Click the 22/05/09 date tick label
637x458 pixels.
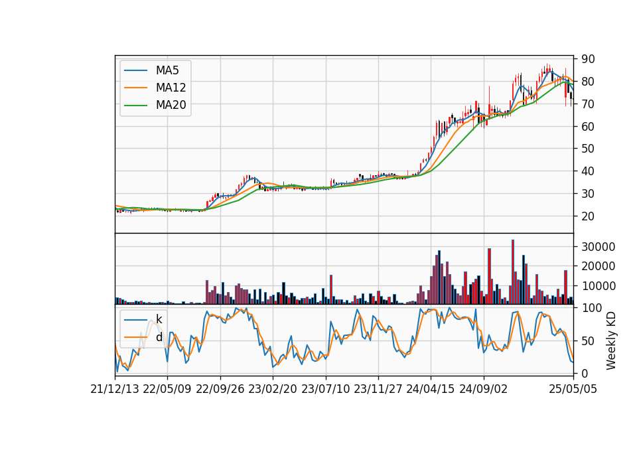point(167,389)
